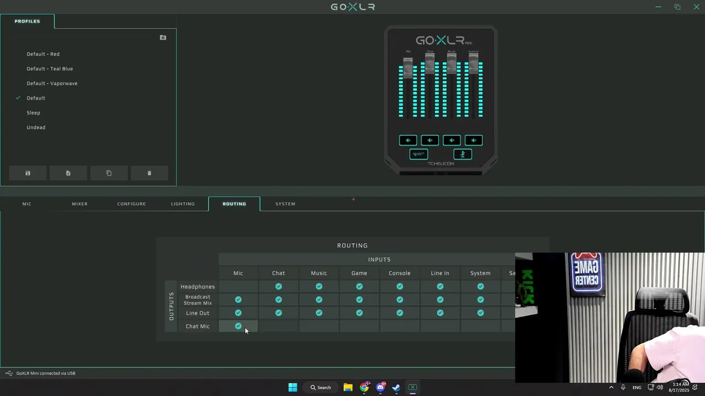The height and width of the screenshot is (396, 705).
Task: Disable Chat to Headphones routing
Action: pyautogui.click(x=279, y=287)
